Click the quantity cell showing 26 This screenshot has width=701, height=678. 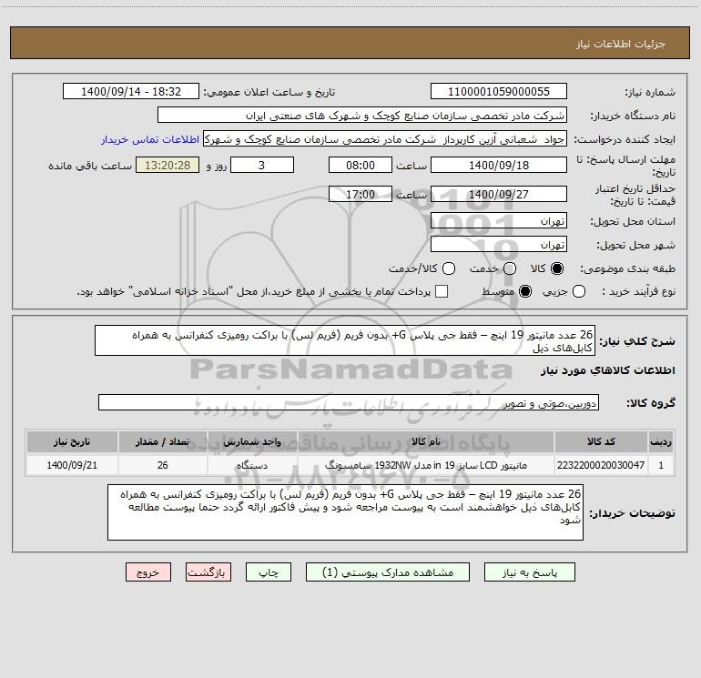pyautogui.click(x=163, y=465)
